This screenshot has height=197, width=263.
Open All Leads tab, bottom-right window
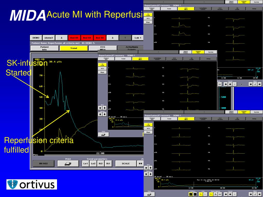(237, 119)
